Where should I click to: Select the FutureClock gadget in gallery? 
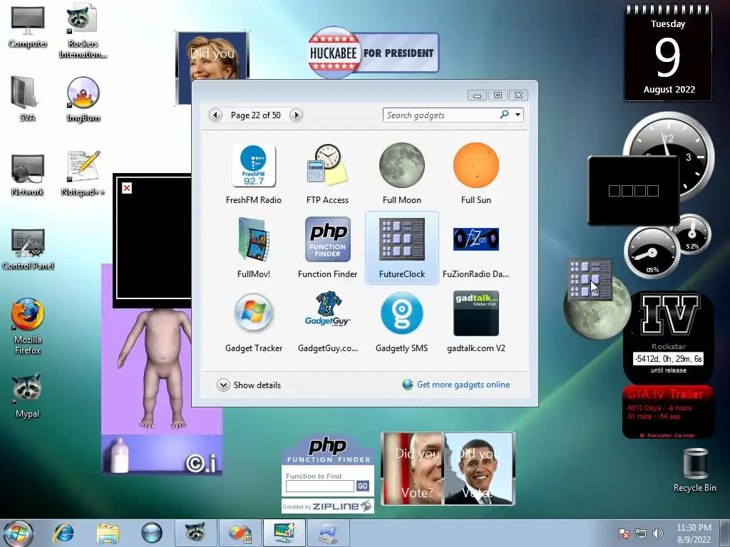pos(402,248)
